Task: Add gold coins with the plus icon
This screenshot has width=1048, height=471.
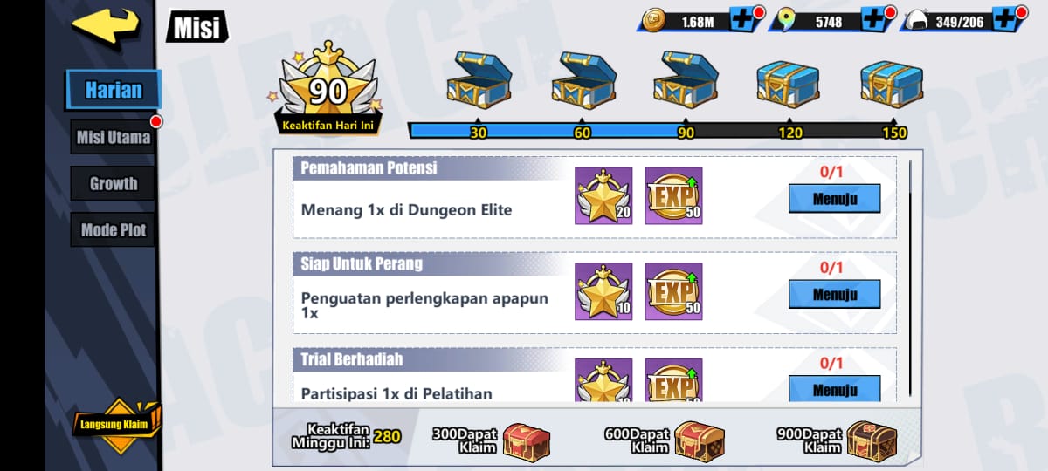Action: [x=742, y=21]
